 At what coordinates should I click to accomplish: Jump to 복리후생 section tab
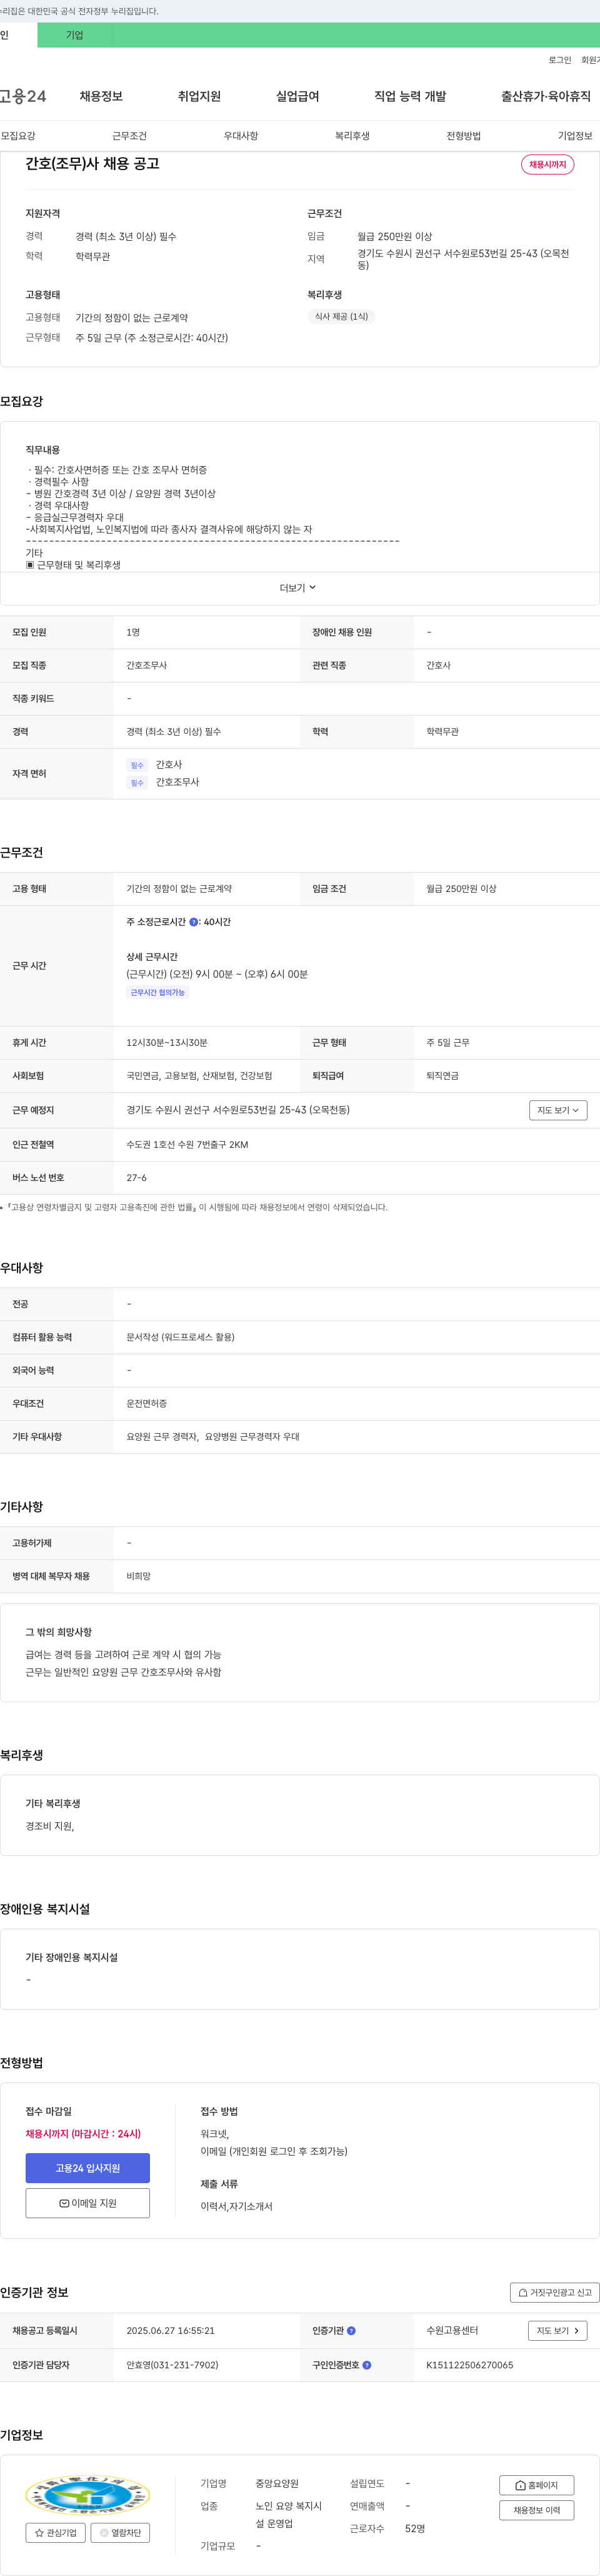click(352, 136)
